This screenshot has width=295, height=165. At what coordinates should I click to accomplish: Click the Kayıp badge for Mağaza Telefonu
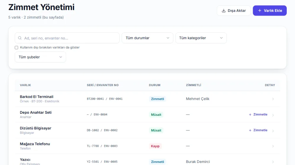(x=155, y=146)
